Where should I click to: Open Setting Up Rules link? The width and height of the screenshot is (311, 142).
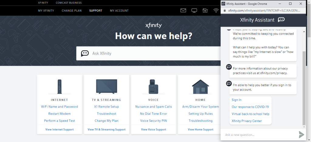(200, 114)
